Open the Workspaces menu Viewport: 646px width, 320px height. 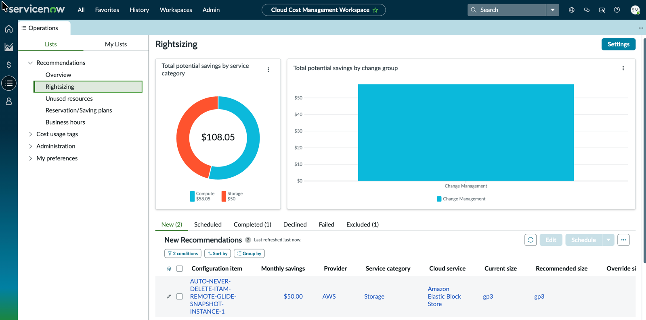pos(176,10)
